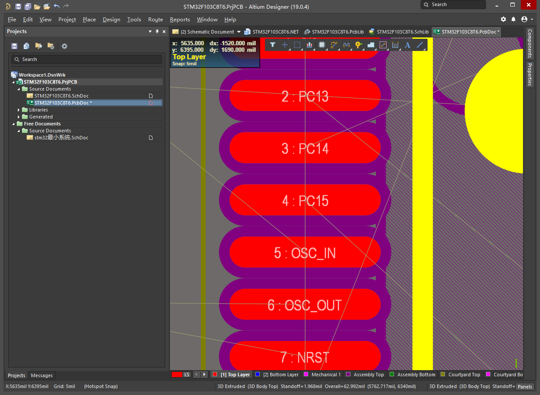This screenshot has width=540, height=395.
Task: Click the LS layer set button
Action: click(187, 375)
